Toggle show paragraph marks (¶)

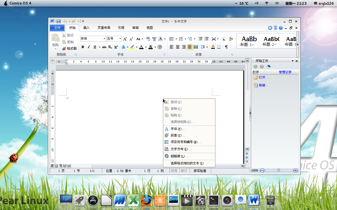[226, 47]
